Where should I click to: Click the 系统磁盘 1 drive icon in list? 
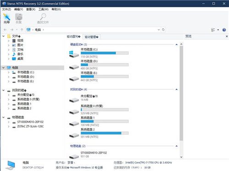pos(74,124)
